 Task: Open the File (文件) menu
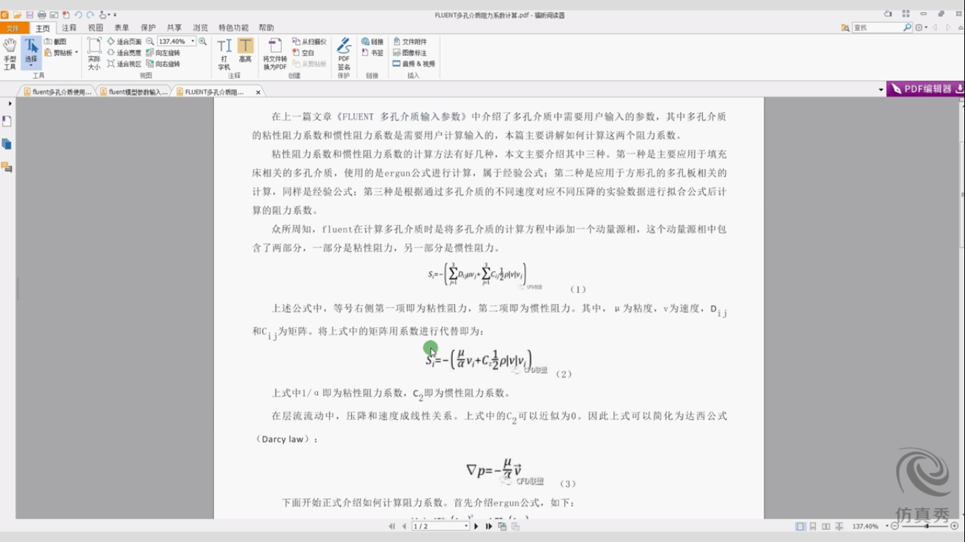pyautogui.click(x=13, y=28)
